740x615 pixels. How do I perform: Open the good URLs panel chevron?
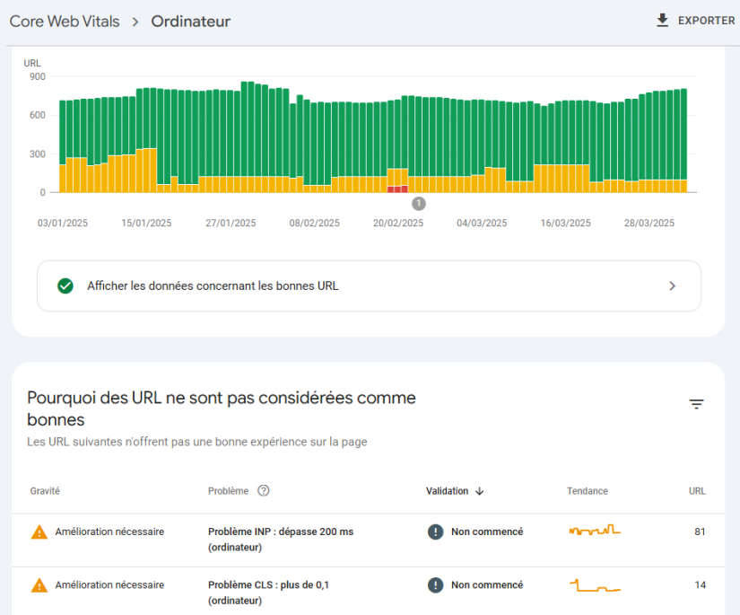click(x=672, y=286)
